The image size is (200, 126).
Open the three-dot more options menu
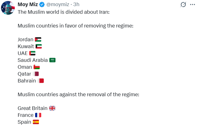point(193,5)
